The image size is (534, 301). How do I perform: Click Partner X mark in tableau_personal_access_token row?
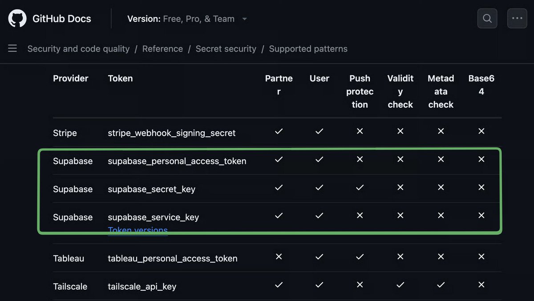[x=279, y=256]
